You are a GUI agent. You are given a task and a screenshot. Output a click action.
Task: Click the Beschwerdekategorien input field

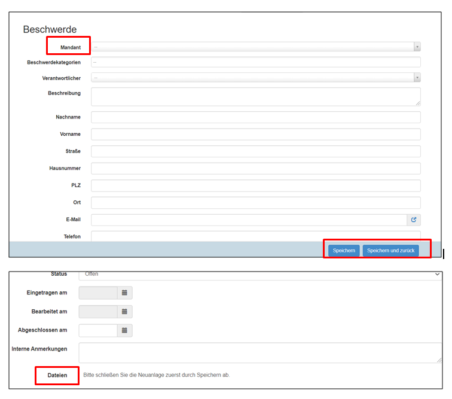[x=255, y=62]
